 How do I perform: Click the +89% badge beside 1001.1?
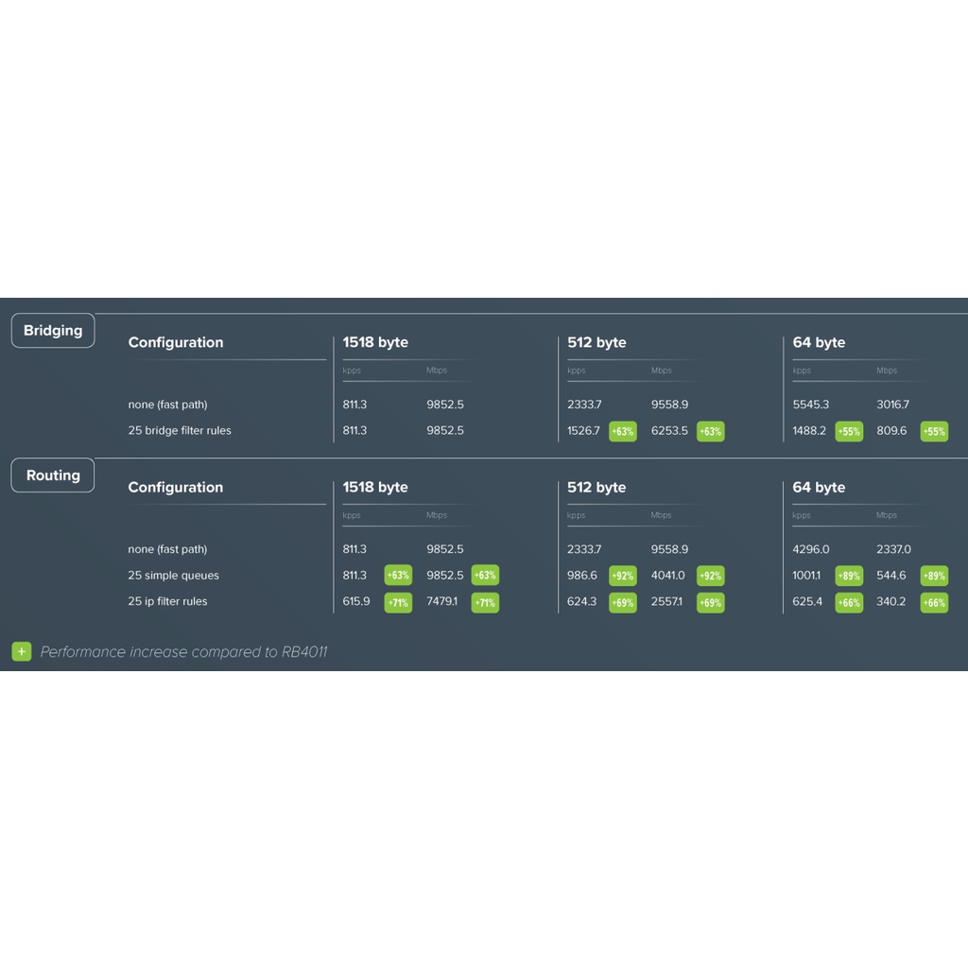(848, 576)
